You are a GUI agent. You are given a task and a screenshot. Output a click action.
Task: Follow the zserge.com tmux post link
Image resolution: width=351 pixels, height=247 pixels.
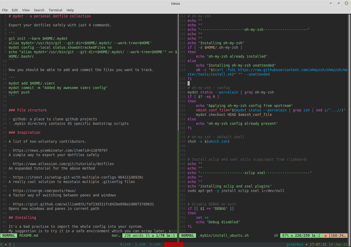[44, 191]
